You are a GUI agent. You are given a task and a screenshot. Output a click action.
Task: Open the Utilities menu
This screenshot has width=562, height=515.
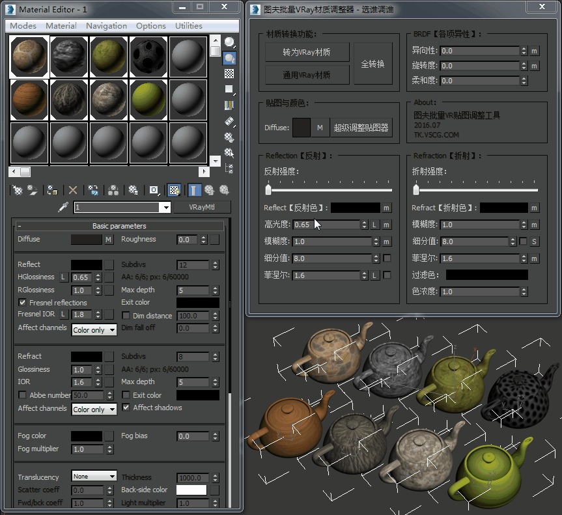pos(188,26)
